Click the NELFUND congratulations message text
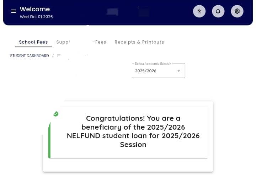The width and height of the screenshot is (256, 175). pos(133,131)
